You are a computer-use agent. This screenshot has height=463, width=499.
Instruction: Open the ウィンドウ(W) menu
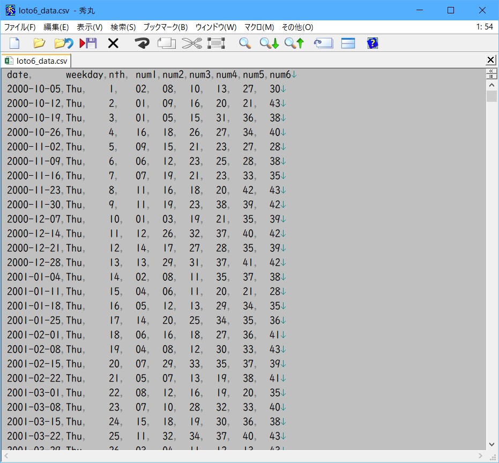[x=216, y=27]
